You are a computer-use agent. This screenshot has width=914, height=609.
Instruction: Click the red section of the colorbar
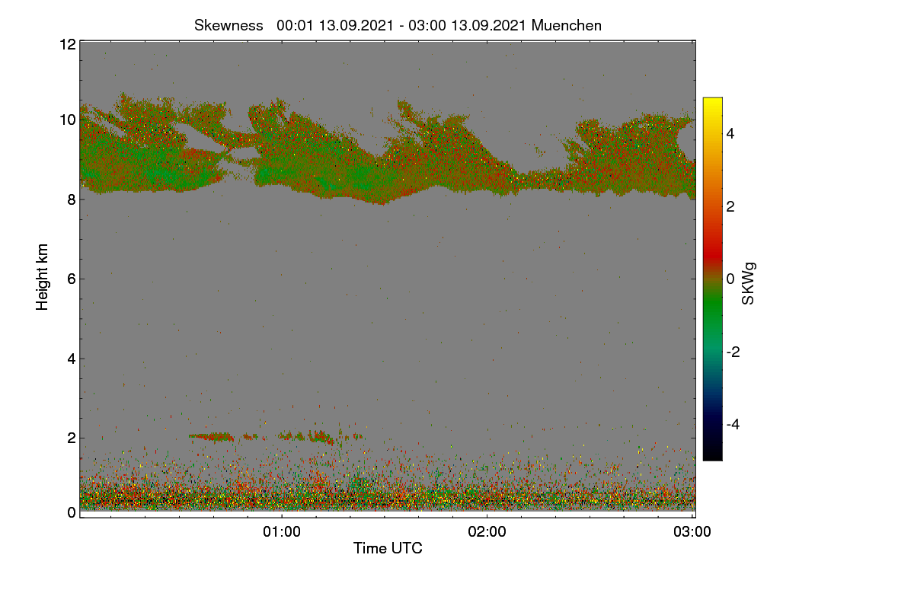point(712,244)
